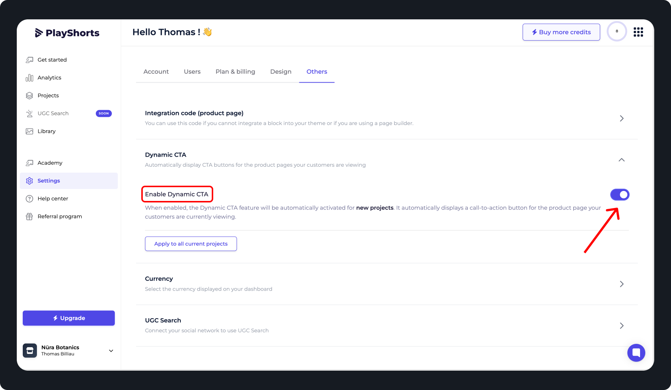Click 'Connect your social network to use UGC Search'
The image size is (671, 390).
[x=207, y=330]
